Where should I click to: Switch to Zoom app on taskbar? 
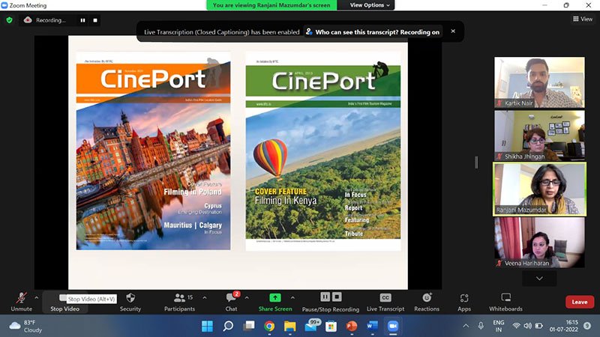click(393, 326)
